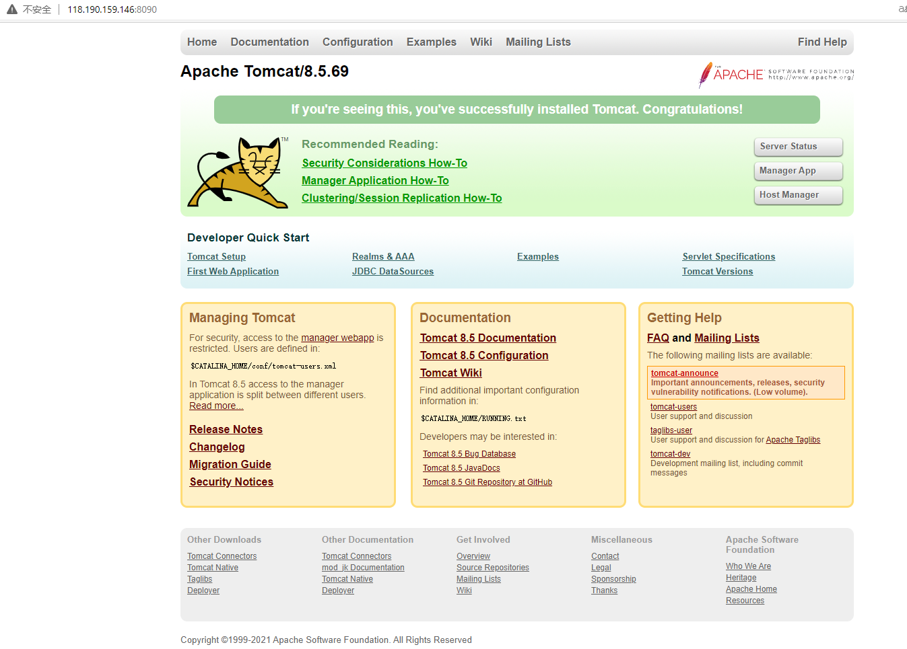Open Manager Application How-To link
Viewport: 907px width, 649px height.
click(x=375, y=180)
